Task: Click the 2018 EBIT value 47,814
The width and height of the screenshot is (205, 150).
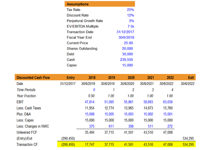Action: pyautogui.click(x=90, y=102)
